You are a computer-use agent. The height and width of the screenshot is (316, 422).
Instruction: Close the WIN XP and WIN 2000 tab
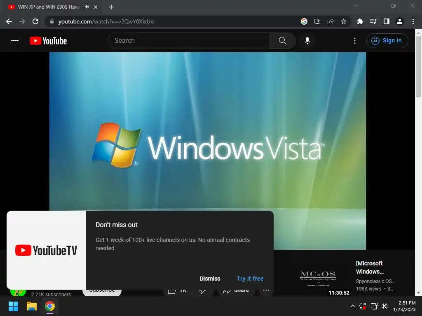pos(96,7)
